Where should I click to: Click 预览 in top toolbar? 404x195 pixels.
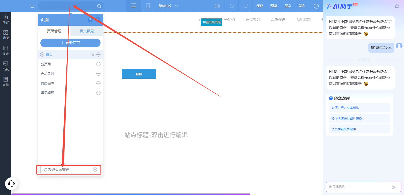(274, 6)
